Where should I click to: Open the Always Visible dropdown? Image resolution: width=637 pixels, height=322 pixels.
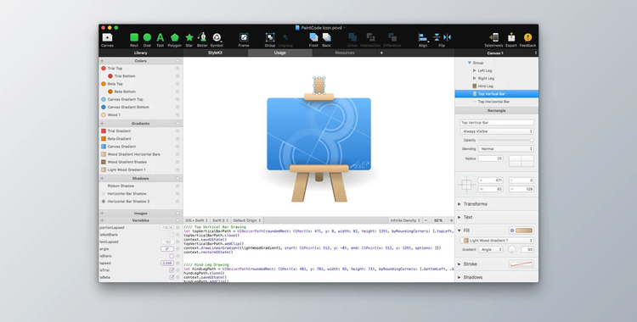[497, 131]
